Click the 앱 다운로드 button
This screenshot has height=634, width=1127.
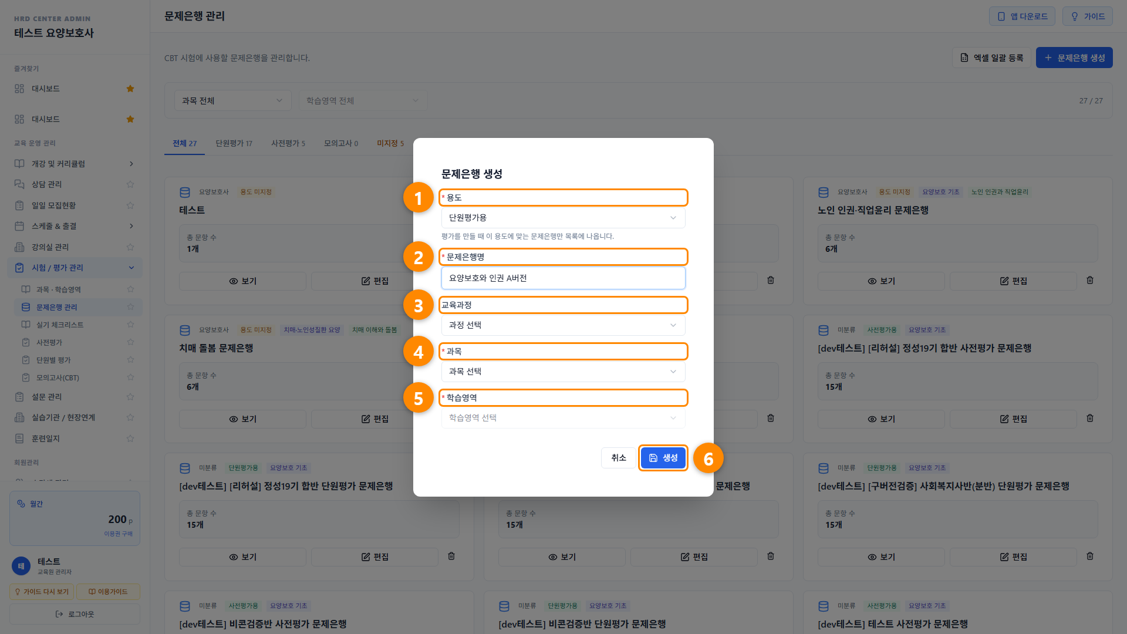[1022, 16]
